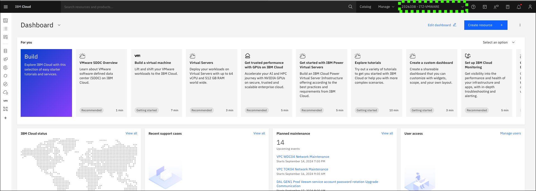Open the cost estimator calculator icon
The image size is (536, 191).
(x=508, y=7)
